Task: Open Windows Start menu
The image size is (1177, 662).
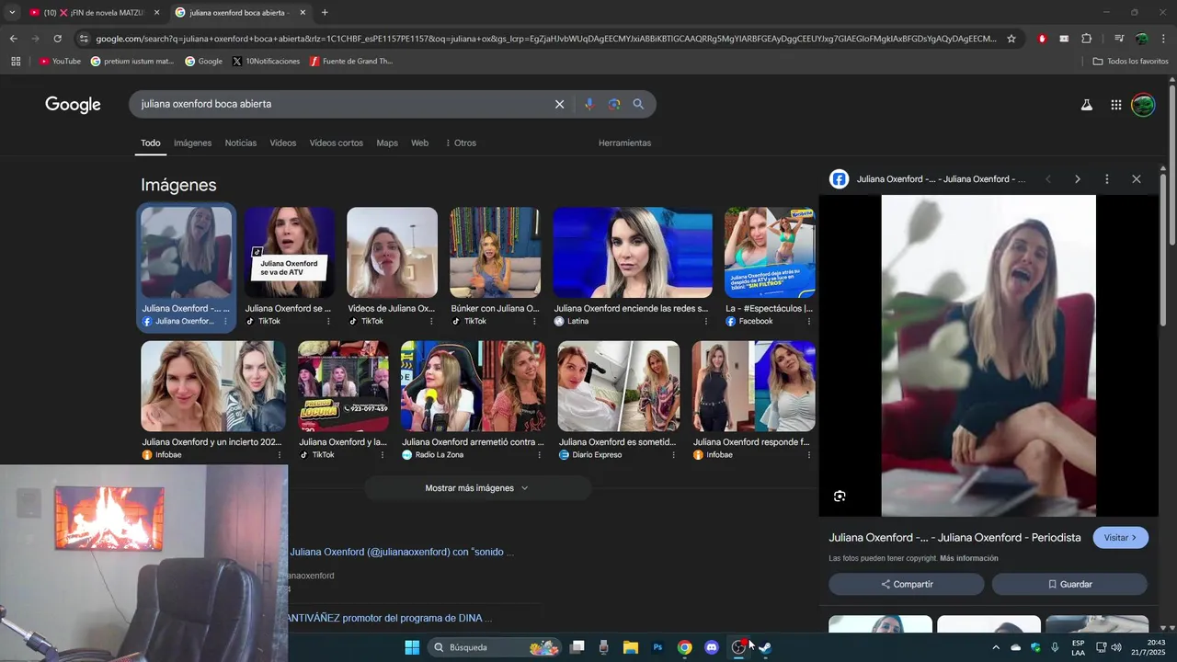Action: (x=412, y=647)
